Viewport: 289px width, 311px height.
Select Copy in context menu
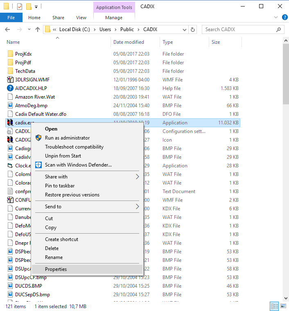(x=51, y=228)
